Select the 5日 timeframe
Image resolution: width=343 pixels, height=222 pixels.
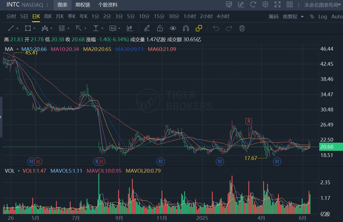[x=24, y=16]
